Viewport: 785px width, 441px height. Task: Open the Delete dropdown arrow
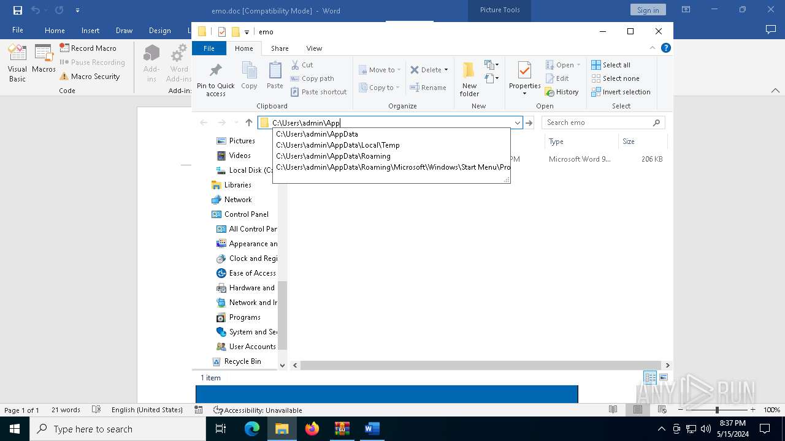pyautogui.click(x=446, y=70)
